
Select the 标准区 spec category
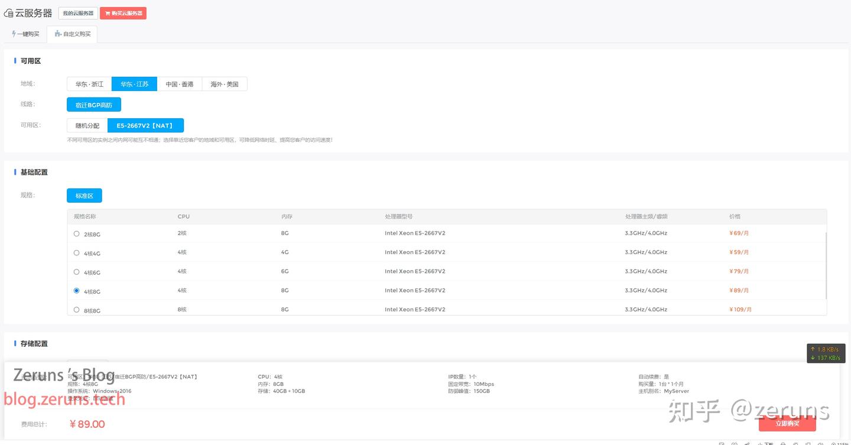[x=85, y=196]
